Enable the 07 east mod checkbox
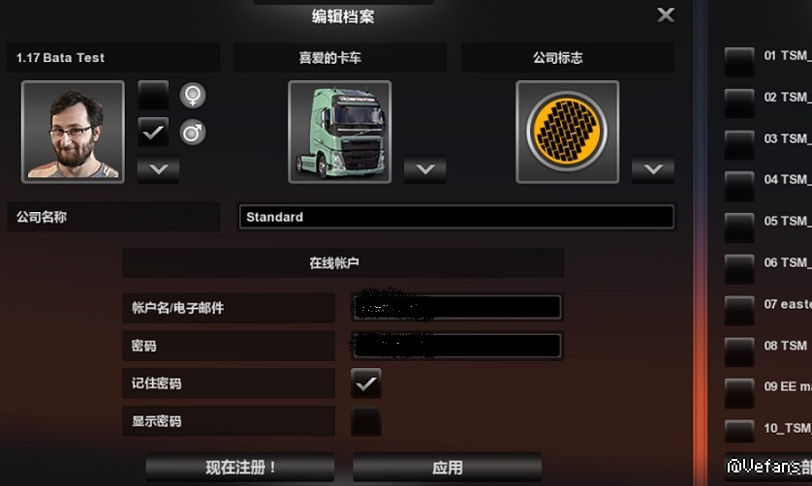 click(739, 310)
